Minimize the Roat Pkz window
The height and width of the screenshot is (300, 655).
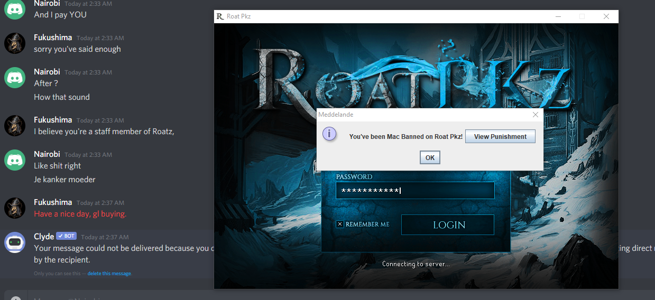(558, 16)
